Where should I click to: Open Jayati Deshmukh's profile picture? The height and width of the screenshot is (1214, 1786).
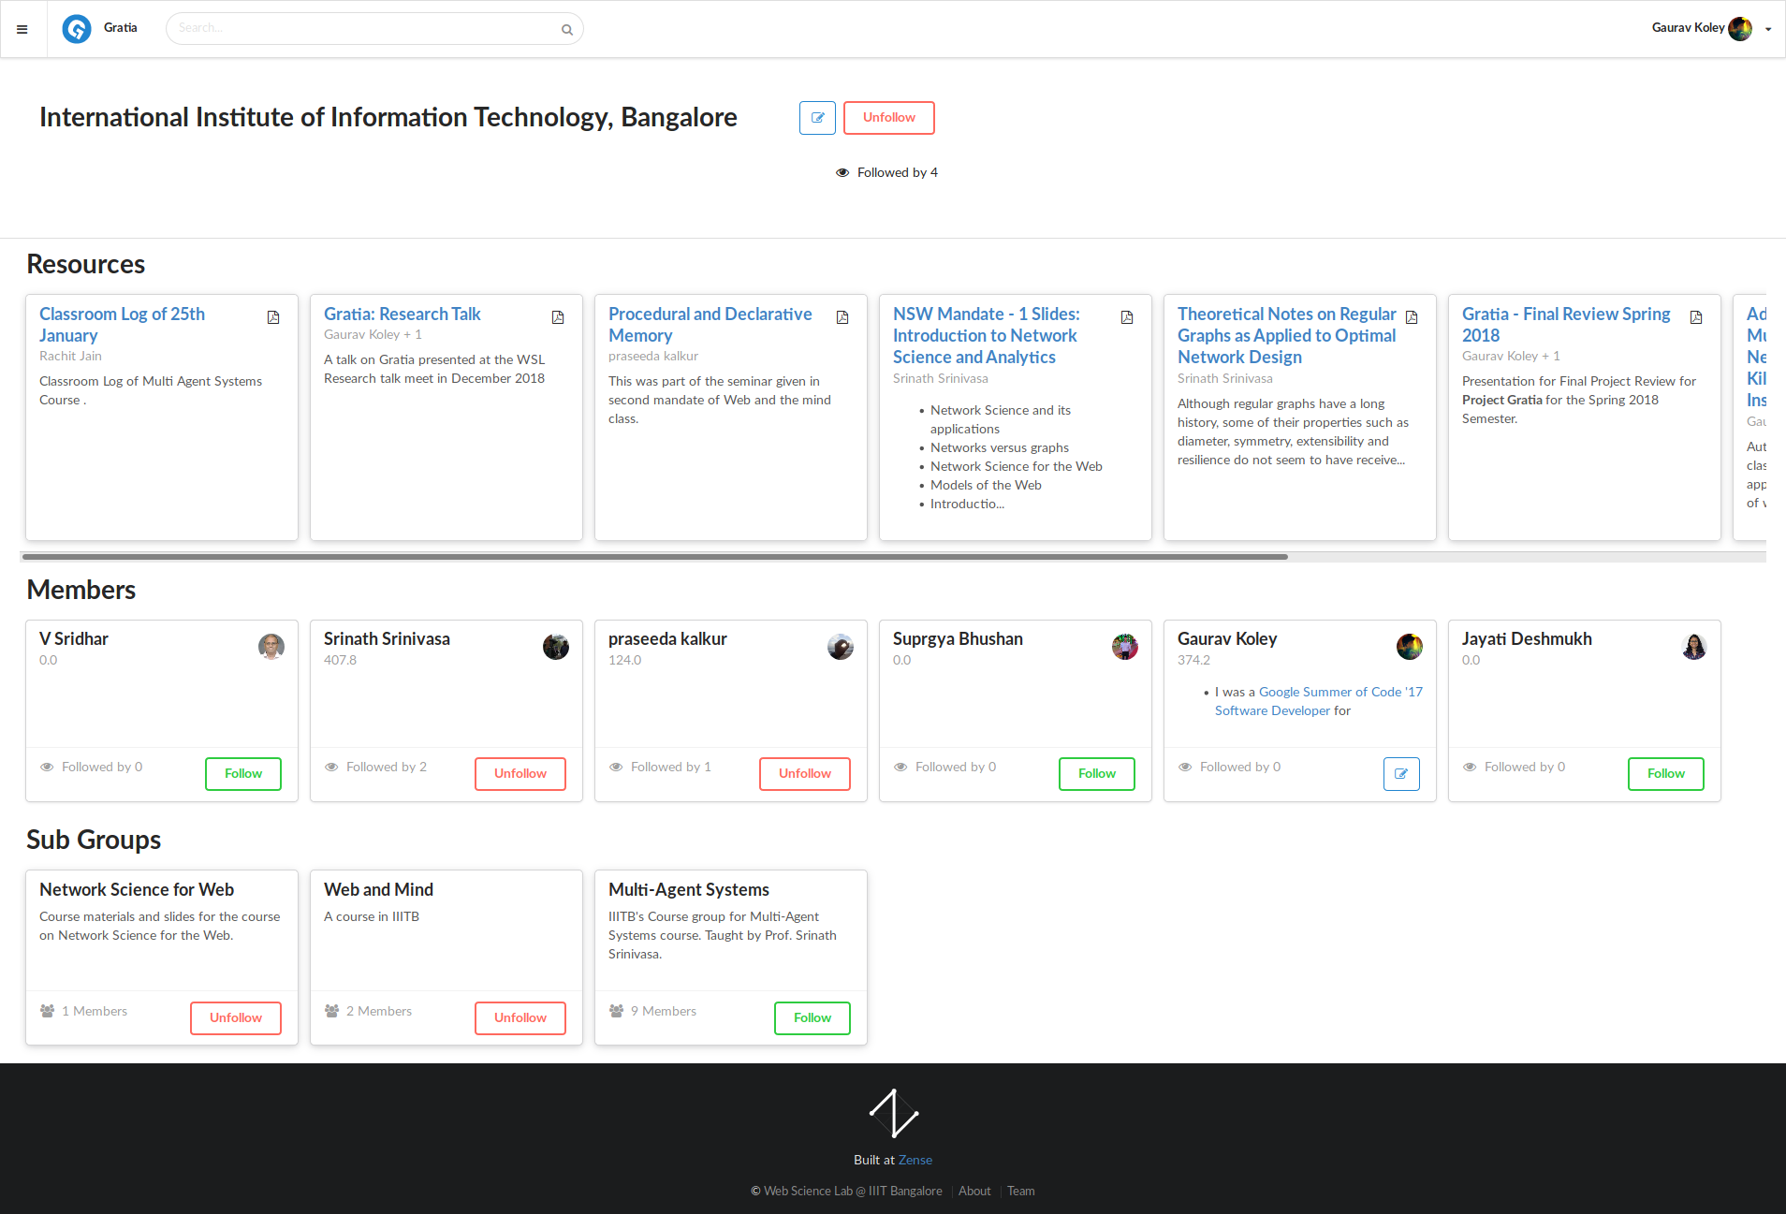1694,647
